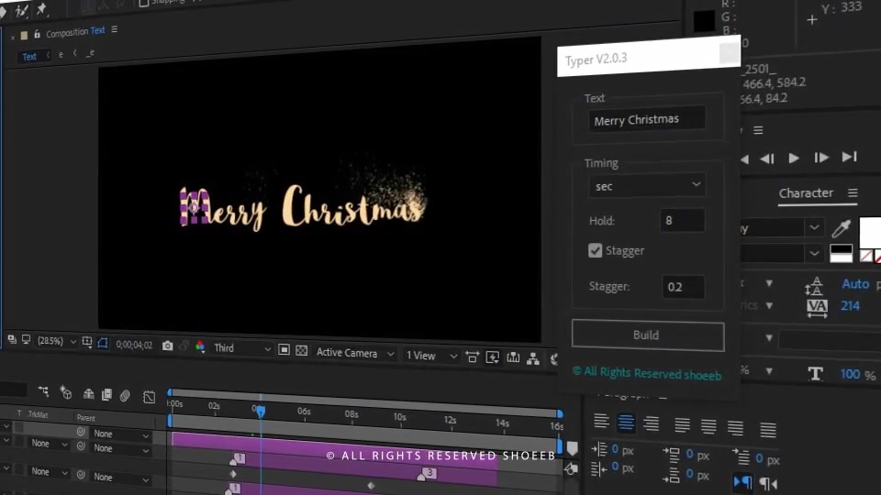Click the Hold value field
881x495 pixels.
682,221
